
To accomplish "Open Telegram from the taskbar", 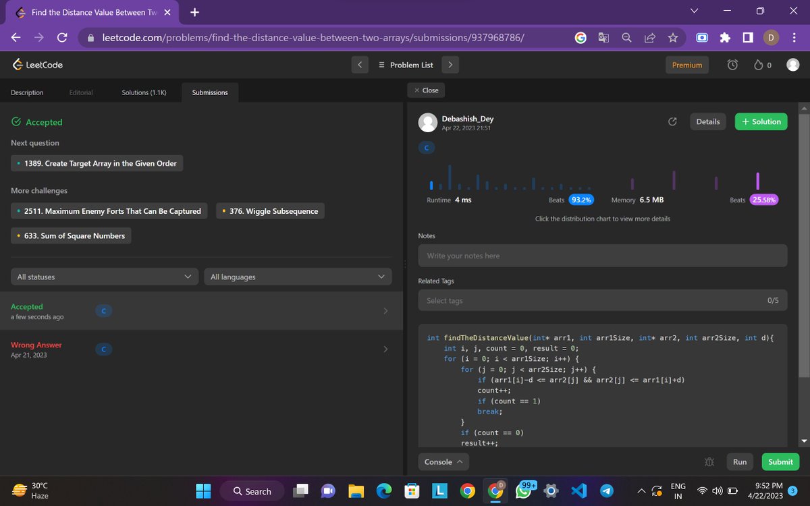I will click(x=607, y=491).
